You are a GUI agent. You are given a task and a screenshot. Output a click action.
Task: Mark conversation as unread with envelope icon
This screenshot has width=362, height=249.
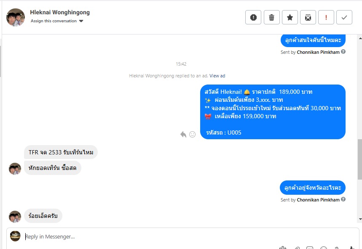point(308,17)
